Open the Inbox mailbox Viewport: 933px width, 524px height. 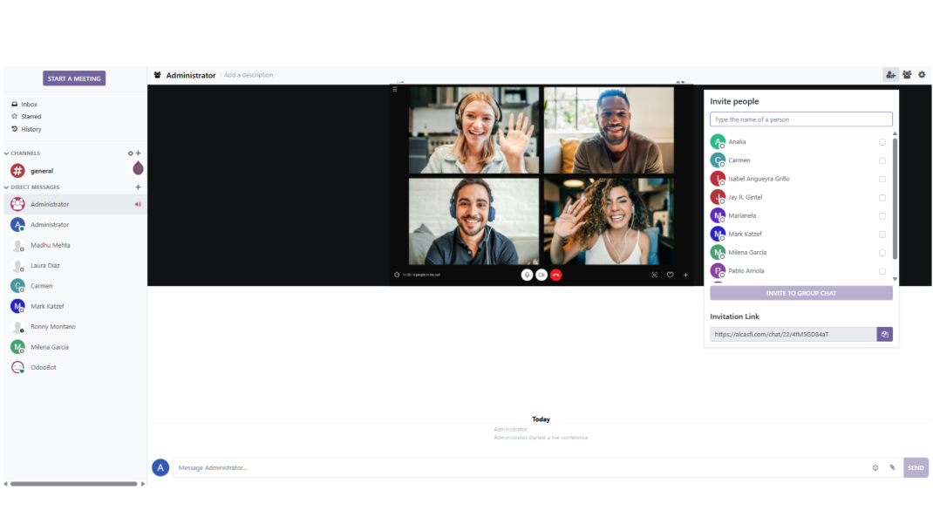(29, 105)
